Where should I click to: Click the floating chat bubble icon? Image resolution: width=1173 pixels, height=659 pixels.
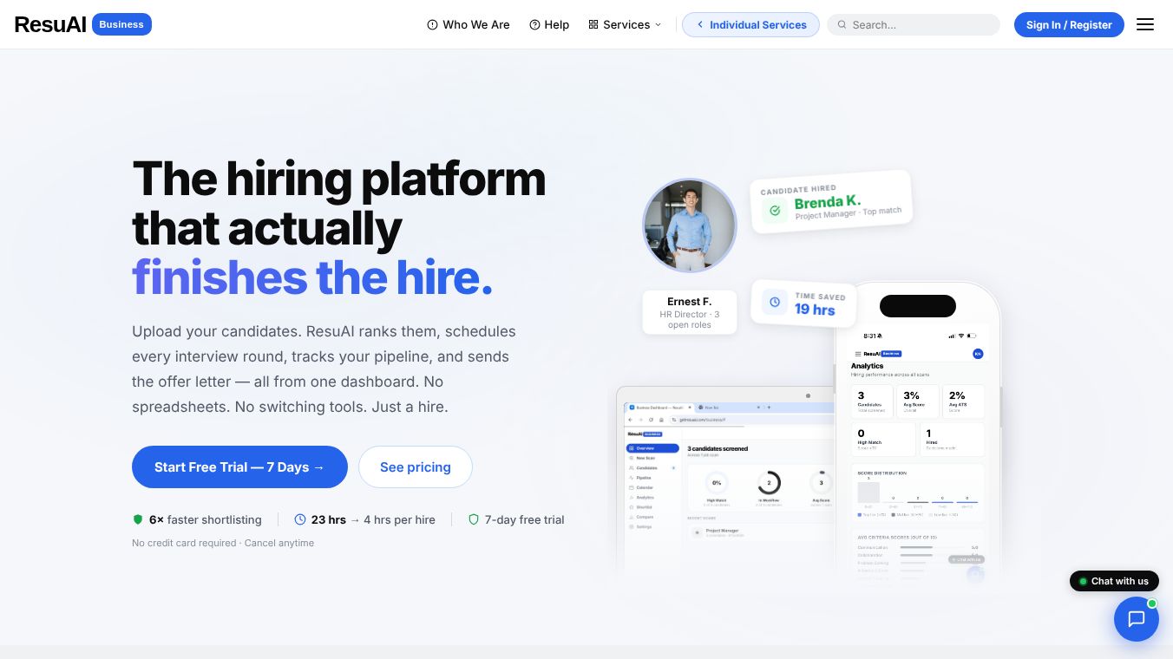(1137, 619)
